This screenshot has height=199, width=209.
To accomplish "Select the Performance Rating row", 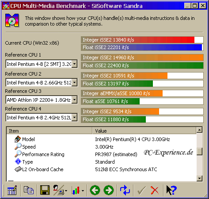I will pyautogui.click(x=102, y=154).
